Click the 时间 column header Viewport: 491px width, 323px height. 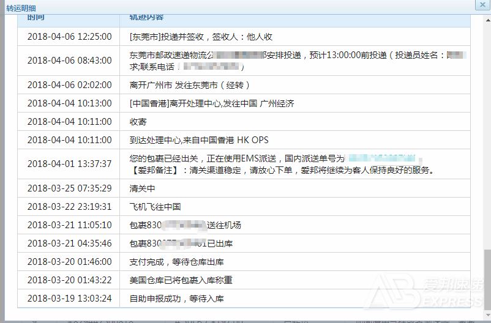tap(36, 17)
